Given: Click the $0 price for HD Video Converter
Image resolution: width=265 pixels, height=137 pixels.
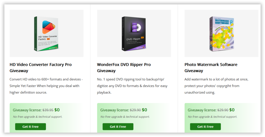Looking at the screenshot, I should 57,110.
